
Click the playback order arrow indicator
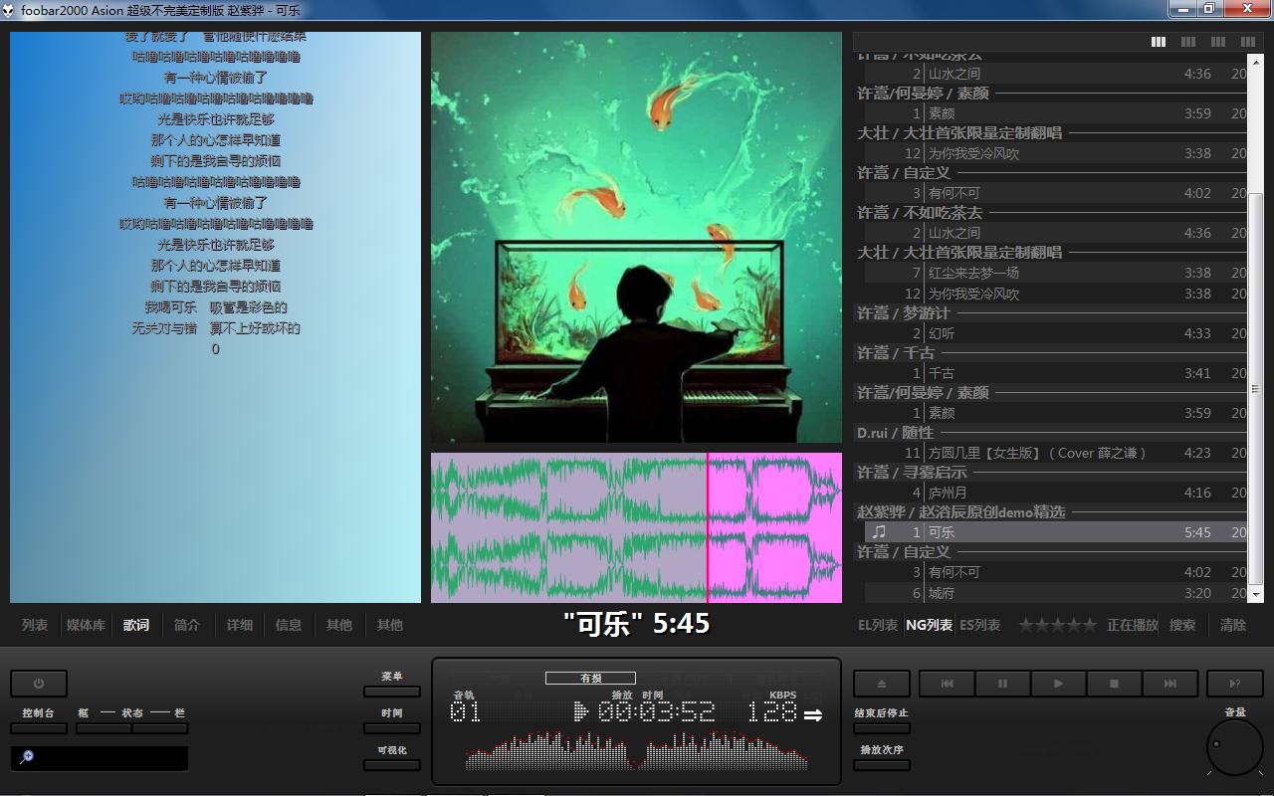[x=813, y=714]
